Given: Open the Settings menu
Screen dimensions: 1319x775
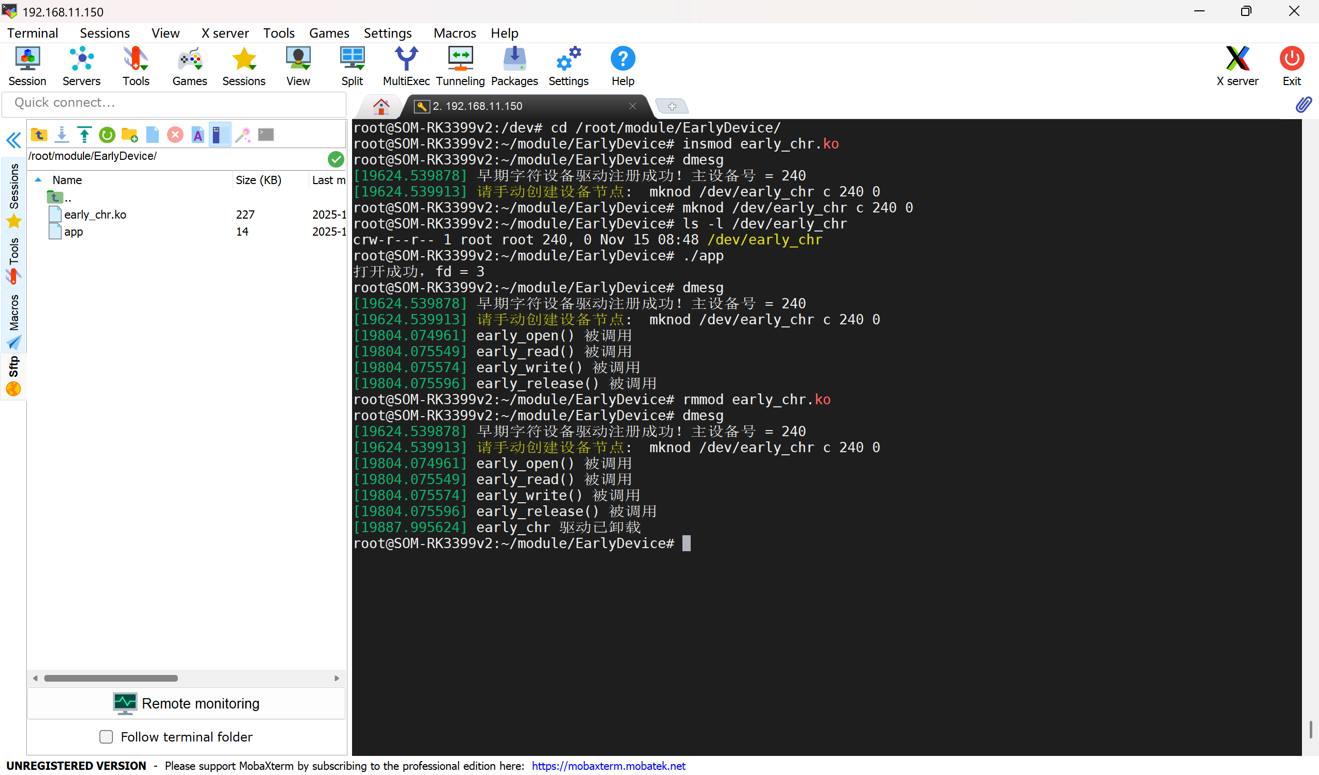Looking at the screenshot, I should coord(387,33).
